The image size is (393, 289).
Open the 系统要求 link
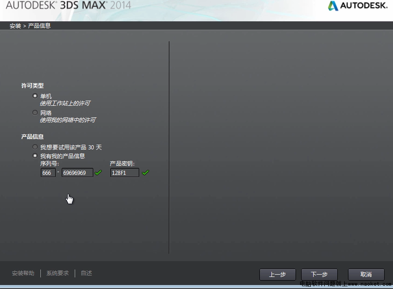tap(58, 273)
